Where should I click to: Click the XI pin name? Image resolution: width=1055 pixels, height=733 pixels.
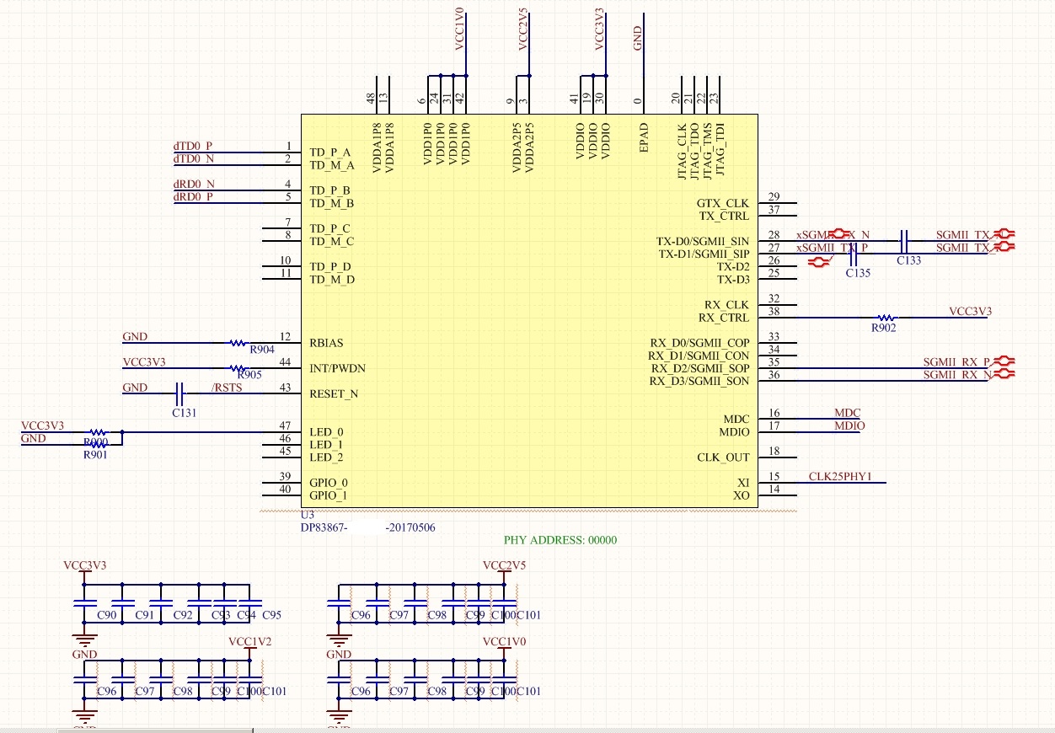coord(743,484)
